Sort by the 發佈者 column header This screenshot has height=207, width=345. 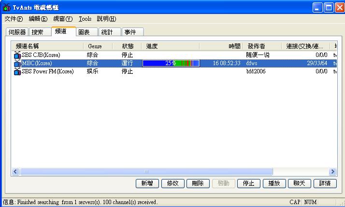[262, 46]
